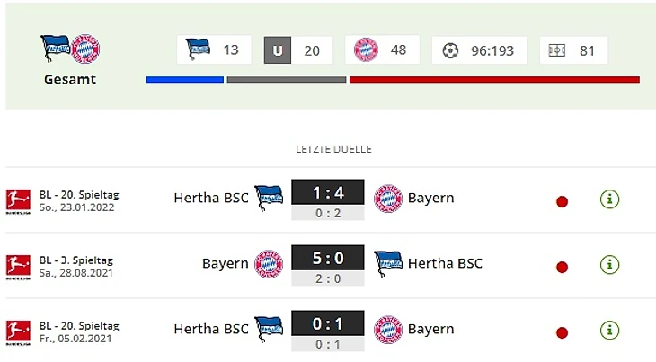Click Bundesliga logo of 05.02.2021 match
Screen dimensions: 656x362
(x=18, y=331)
